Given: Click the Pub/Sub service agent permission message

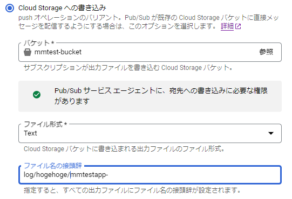Looking at the screenshot, I should coord(161,96).
